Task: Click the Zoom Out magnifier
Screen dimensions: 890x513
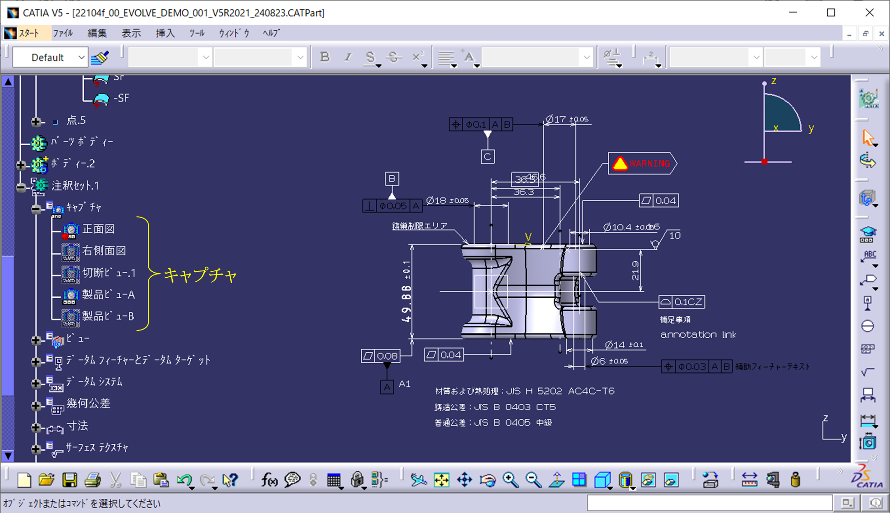Action: coord(533,480)
